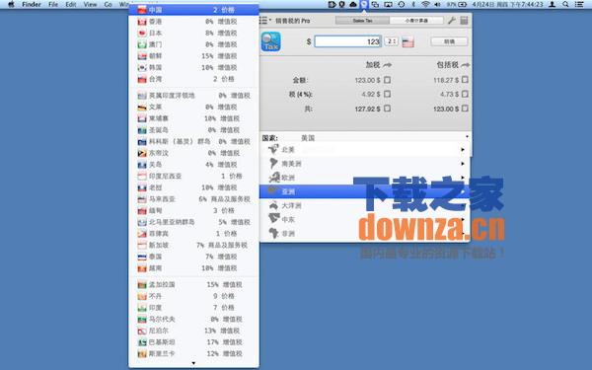Image resolution: width=592 pixels, height=370 pixels.
Task: Click the Sales Tax icon in the menu bar
Action: pyautogui.click(x=364, y=5)
